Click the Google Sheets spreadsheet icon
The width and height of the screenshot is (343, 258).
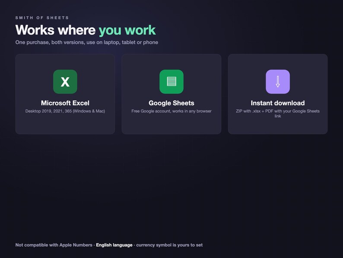pyautogui.click(x=171, y=81)
